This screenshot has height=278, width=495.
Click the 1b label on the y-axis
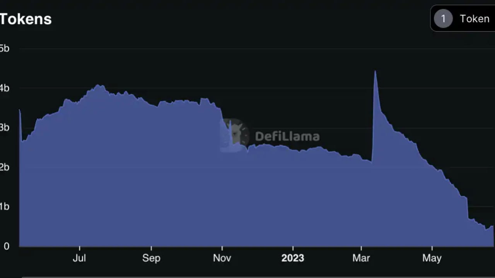(4, 207)
